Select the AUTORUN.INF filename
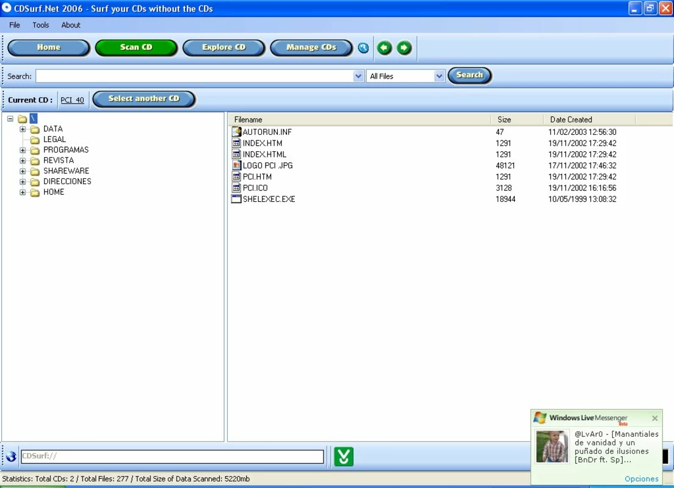 (267, 132)
